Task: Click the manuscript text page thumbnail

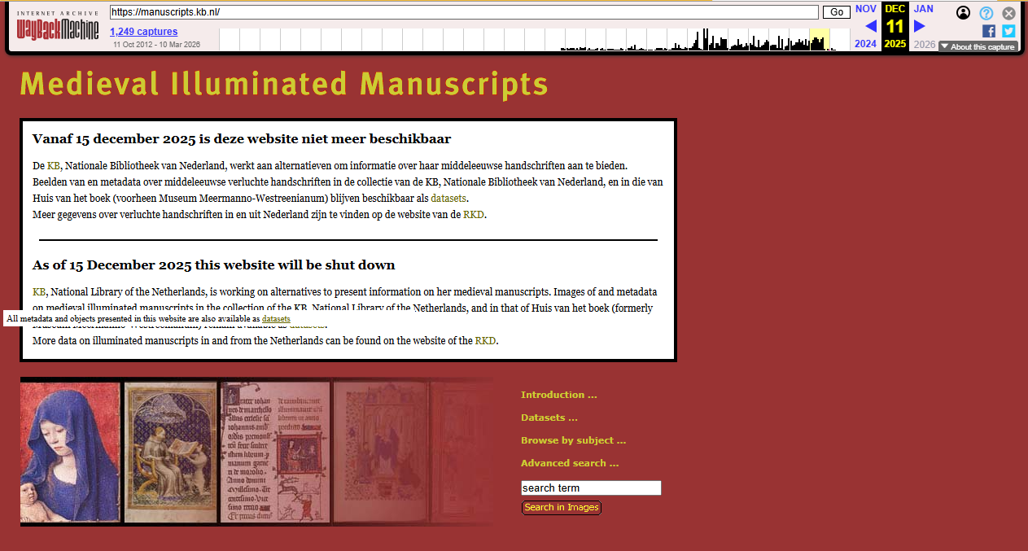Action: 275,452
